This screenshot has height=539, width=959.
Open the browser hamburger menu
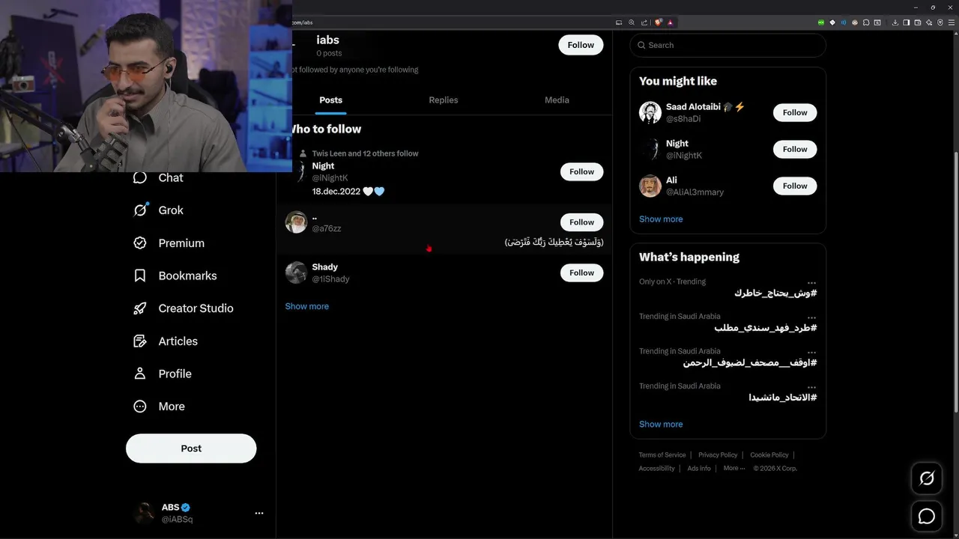pos(952,22)
